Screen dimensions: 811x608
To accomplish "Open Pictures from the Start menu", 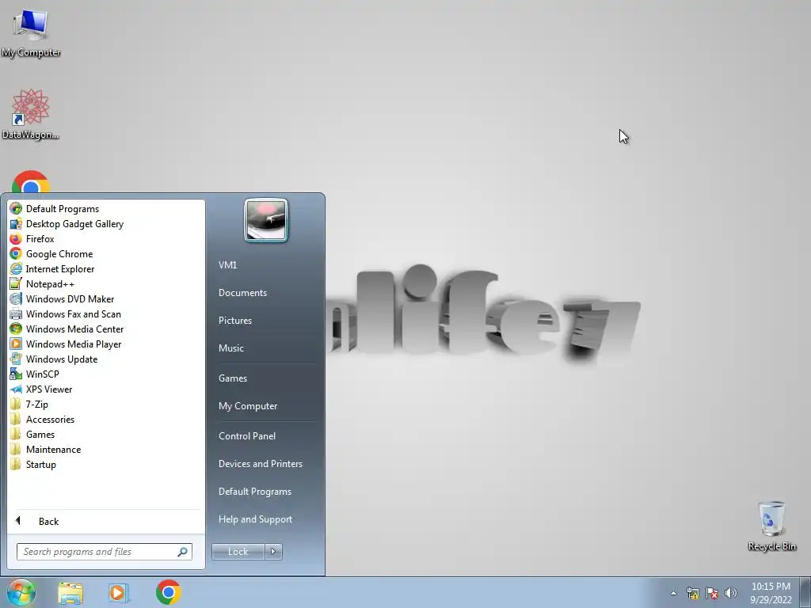I will (x=235, y=321).
